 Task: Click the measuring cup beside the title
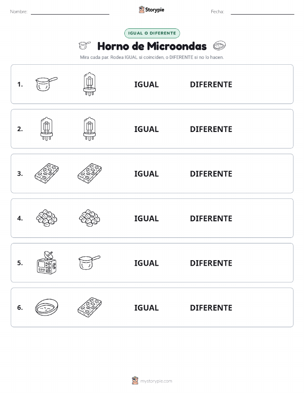click(84, 45)
